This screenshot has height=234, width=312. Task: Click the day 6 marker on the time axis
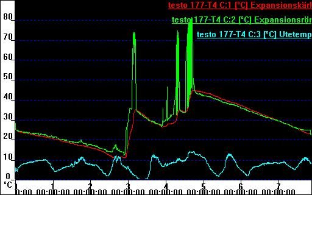(241, 186)
